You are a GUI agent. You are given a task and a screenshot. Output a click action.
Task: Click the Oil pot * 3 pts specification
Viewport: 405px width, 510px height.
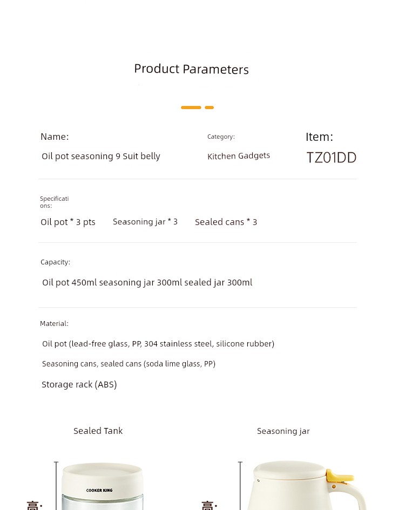coord(68,222)
